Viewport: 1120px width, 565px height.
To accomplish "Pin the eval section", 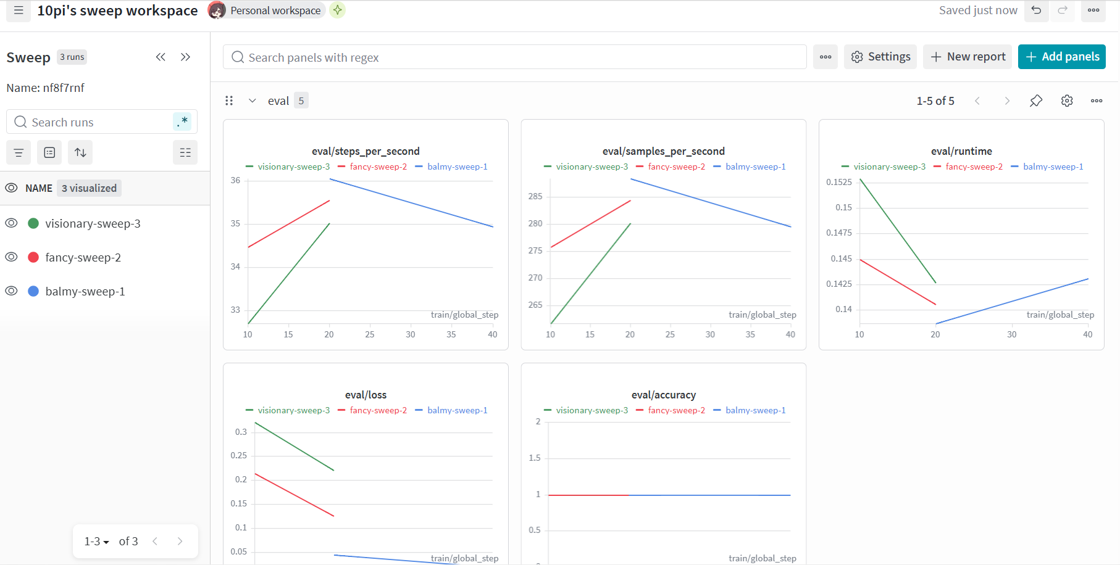I will coord(1036,101).
